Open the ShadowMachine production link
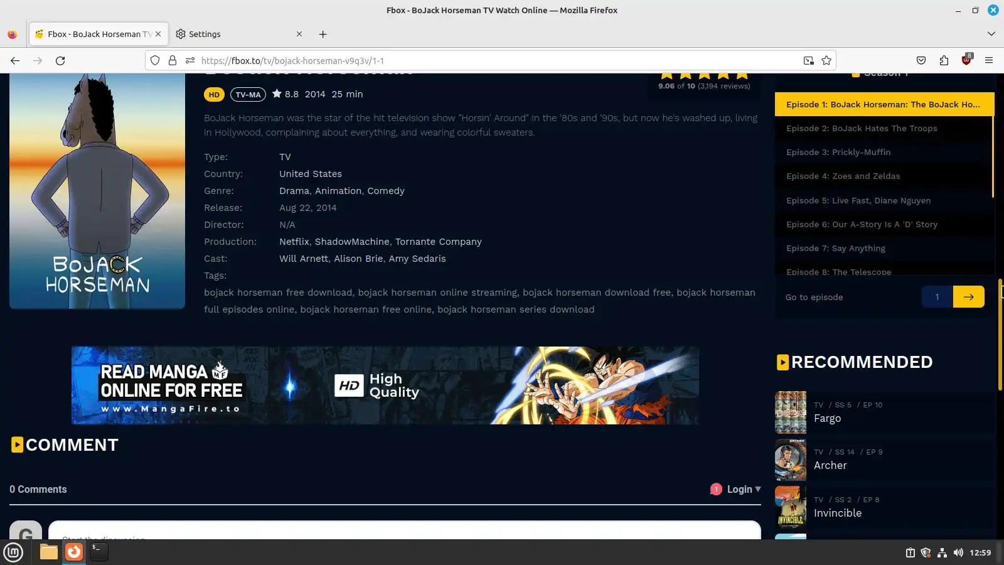 (352, 242)
